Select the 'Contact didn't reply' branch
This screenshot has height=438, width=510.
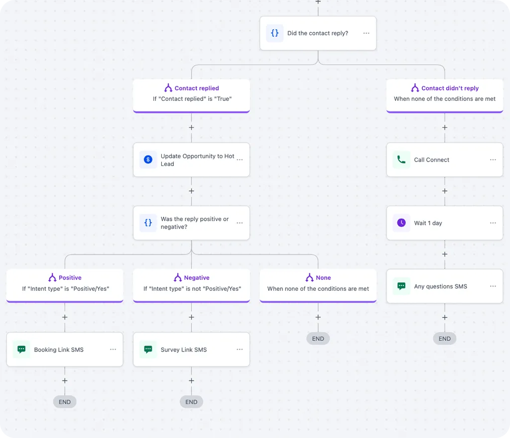tap(444, 93)
